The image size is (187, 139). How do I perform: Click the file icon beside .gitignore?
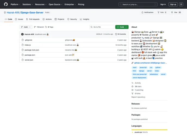point(23,40)
